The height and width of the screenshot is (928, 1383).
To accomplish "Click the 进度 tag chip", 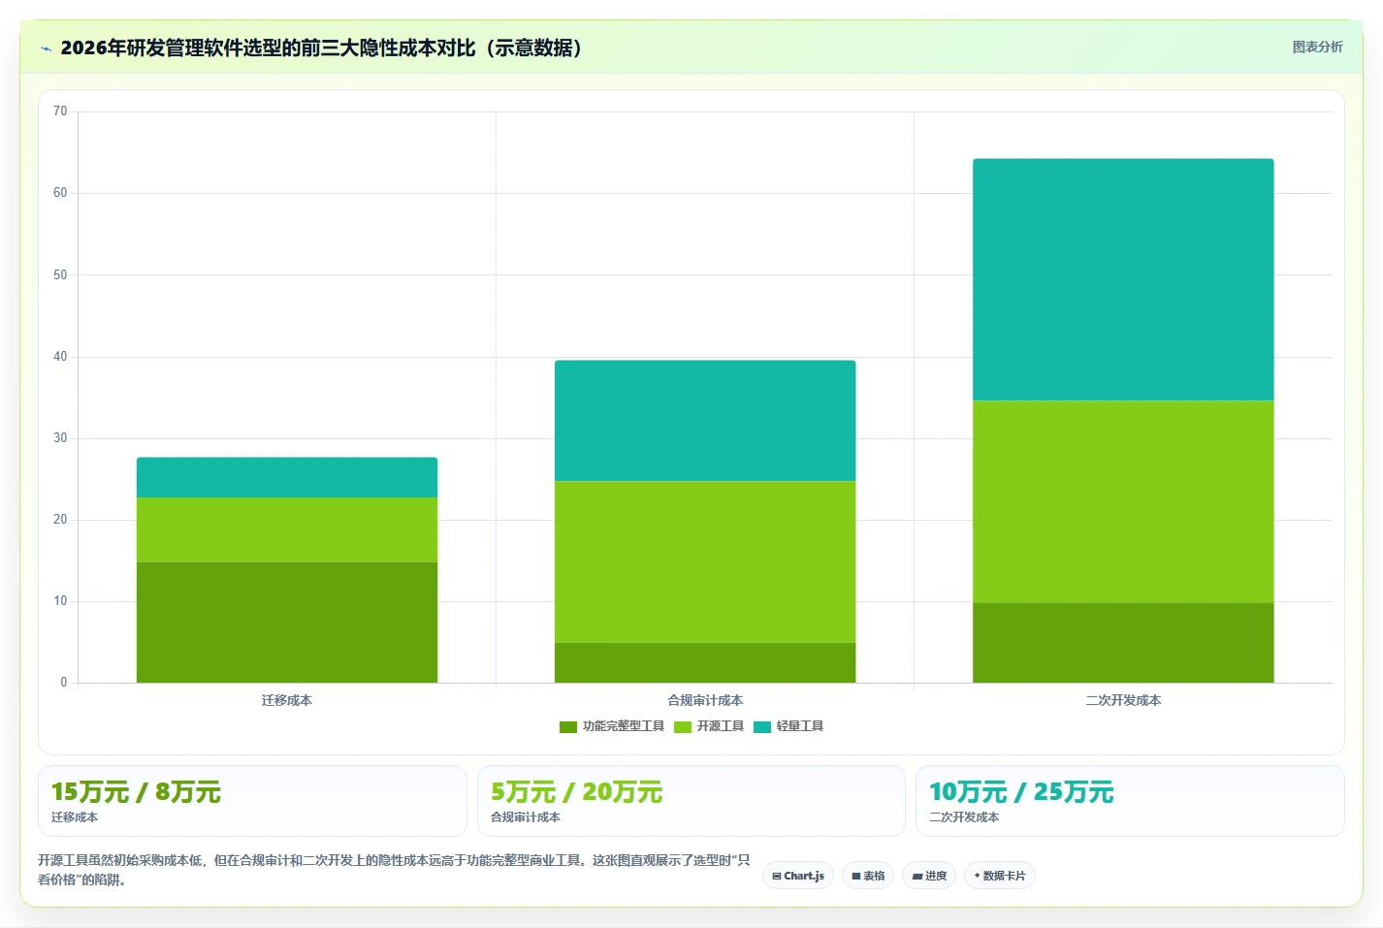I will point(929,876).
